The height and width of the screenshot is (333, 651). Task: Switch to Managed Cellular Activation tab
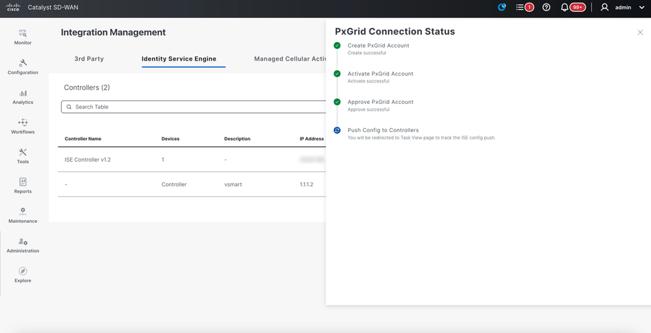290,59
